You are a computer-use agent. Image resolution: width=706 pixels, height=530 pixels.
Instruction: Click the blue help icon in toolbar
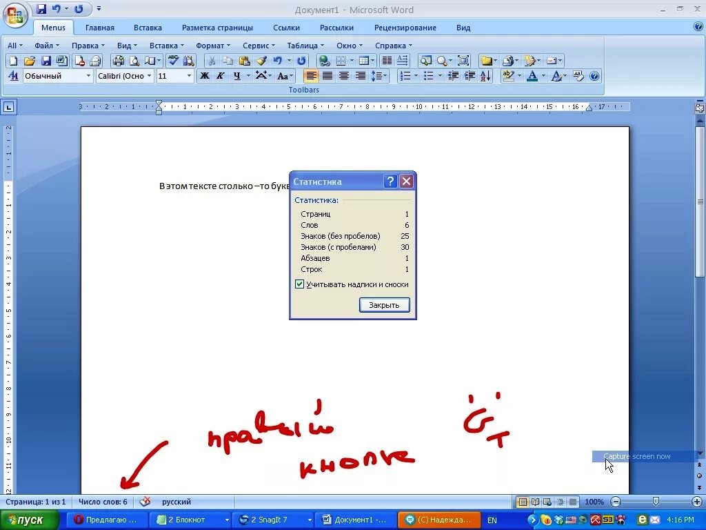click(594, 76)
